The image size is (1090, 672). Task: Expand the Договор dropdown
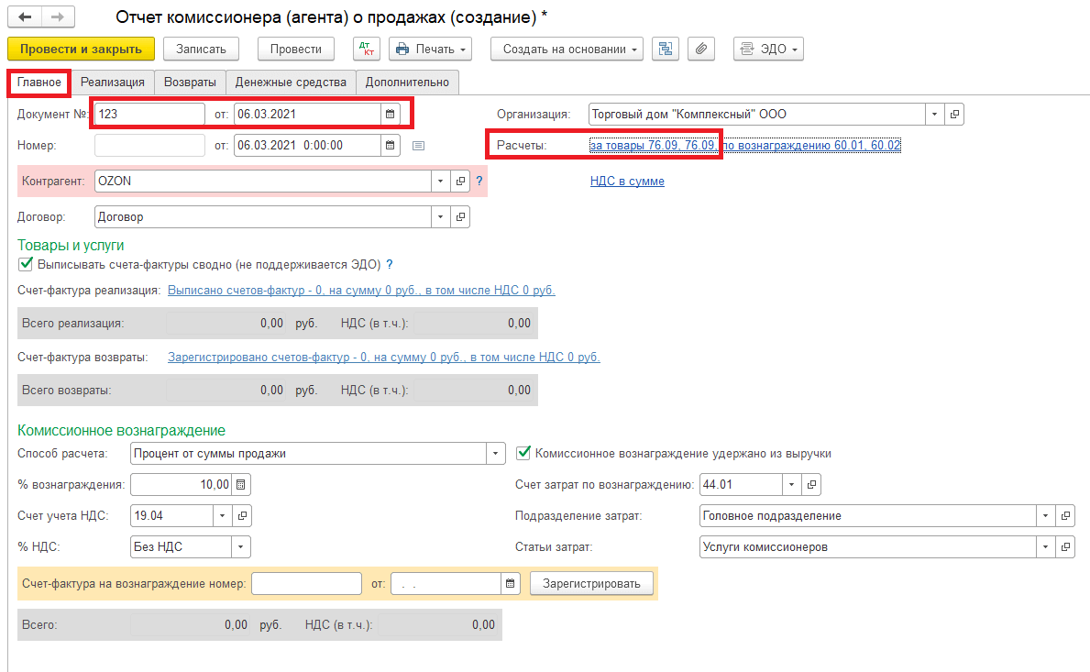(441, 217)
